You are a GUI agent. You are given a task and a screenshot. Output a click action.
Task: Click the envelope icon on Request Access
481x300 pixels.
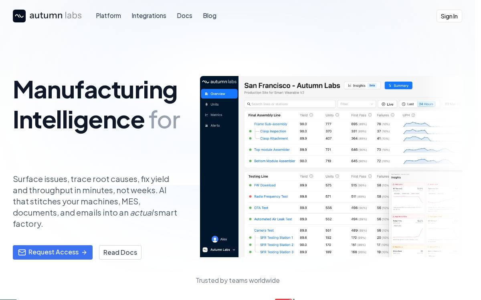[x=22, y=252]
